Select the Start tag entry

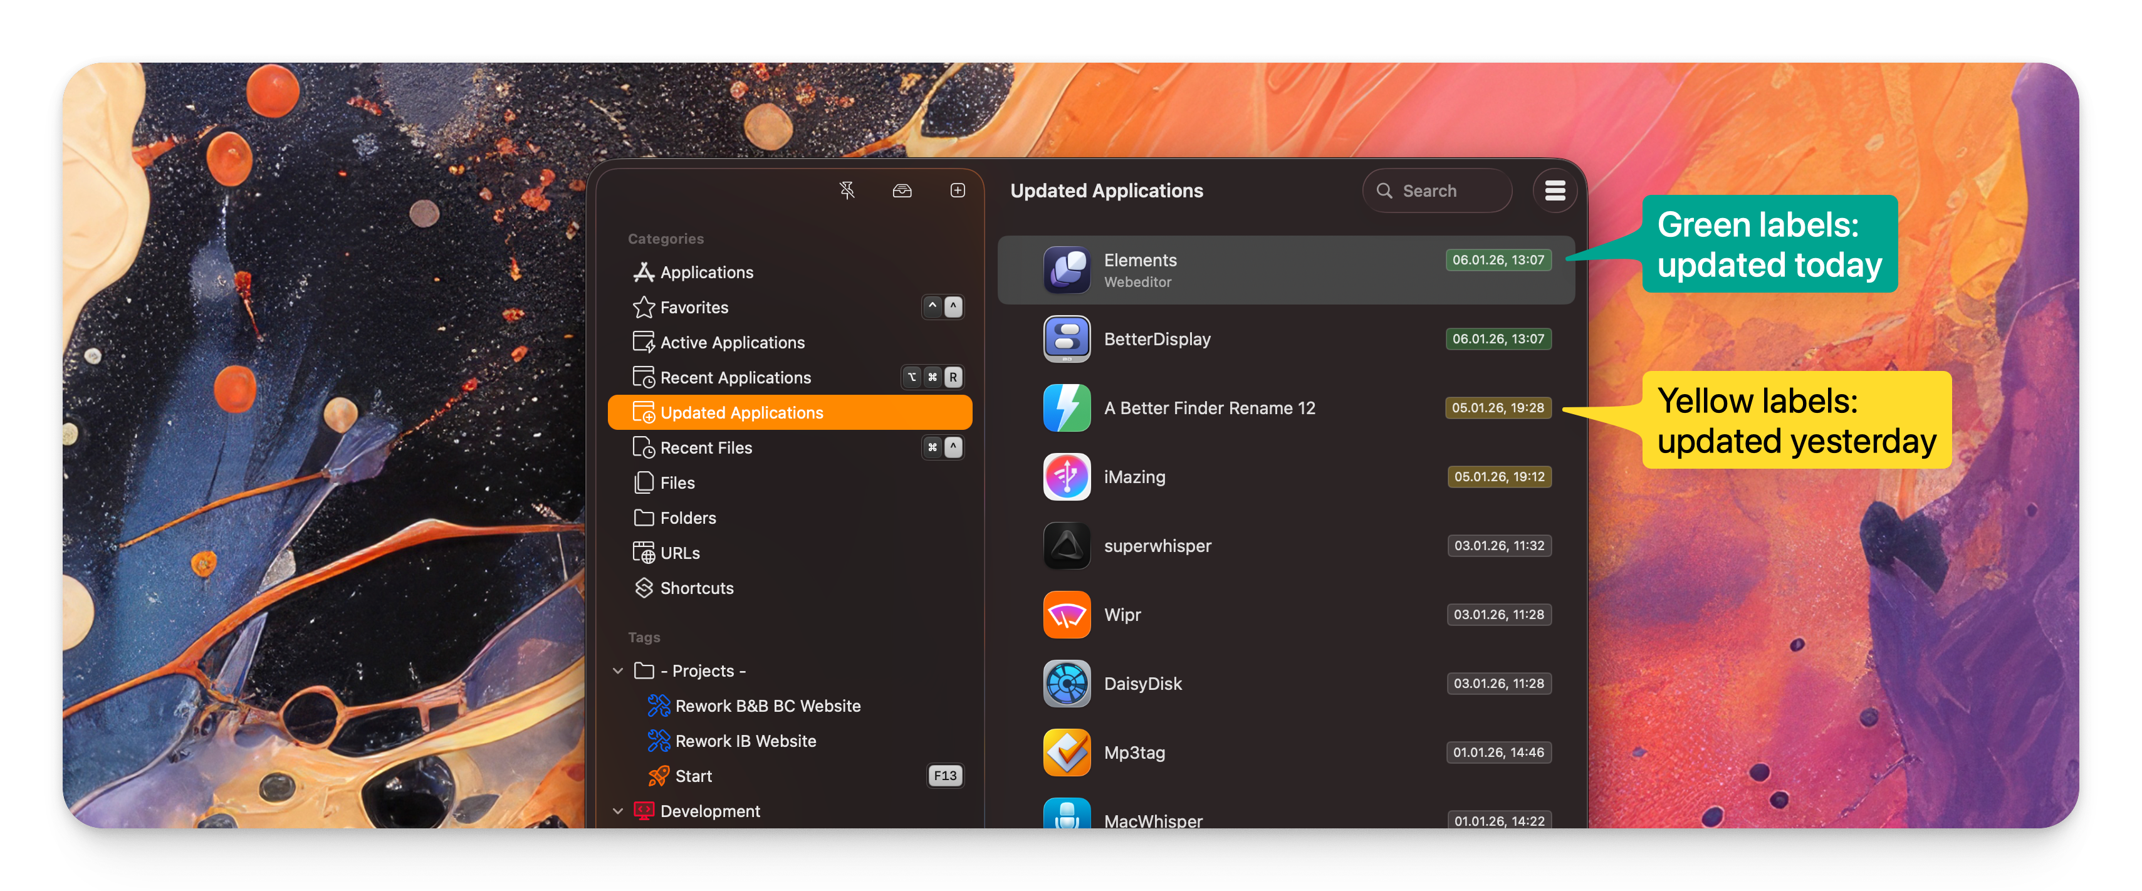[x=694, y=776]
